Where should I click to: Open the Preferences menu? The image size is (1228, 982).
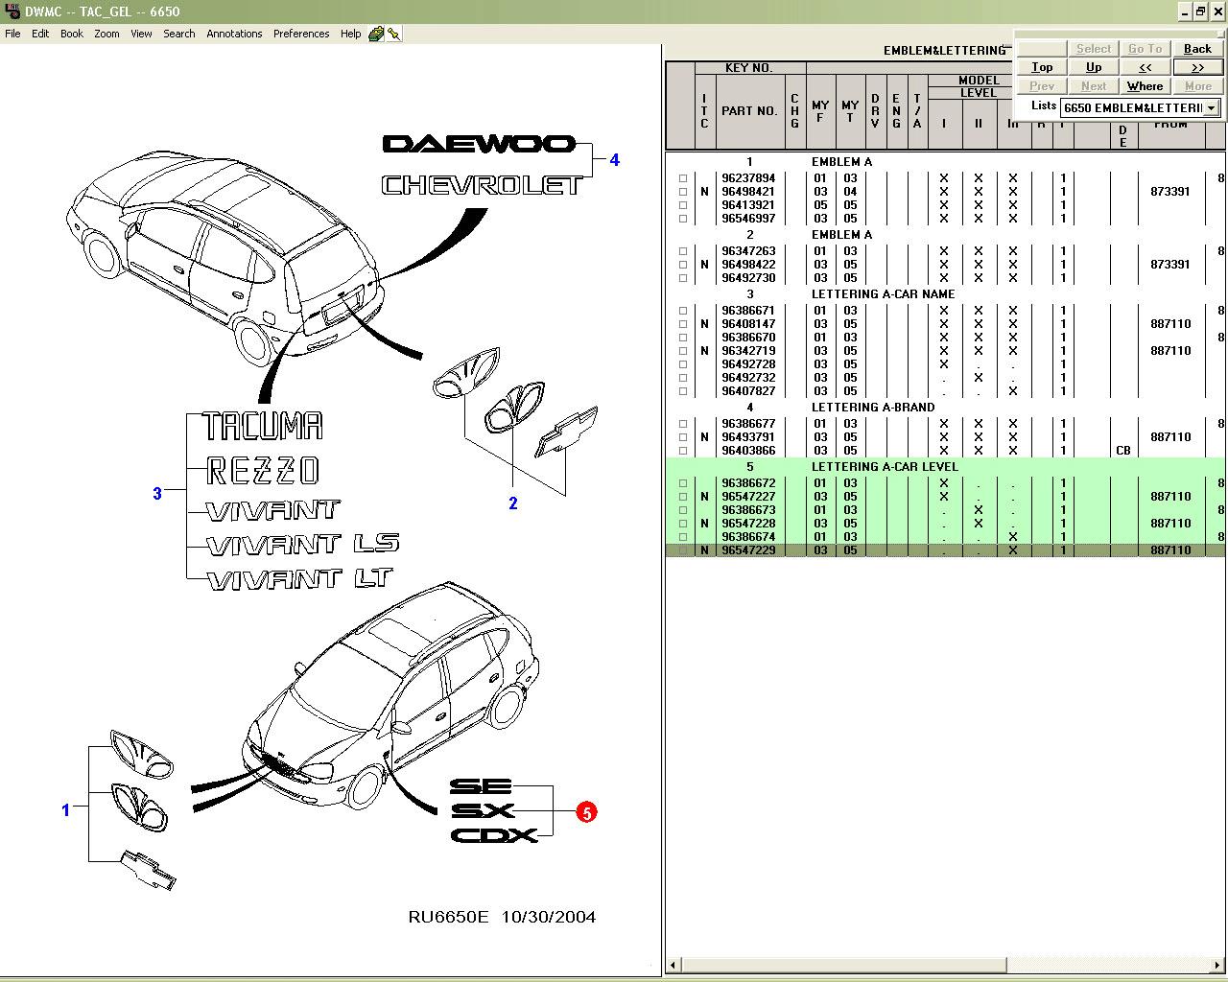pyautogui.click(x=301, y=34)
